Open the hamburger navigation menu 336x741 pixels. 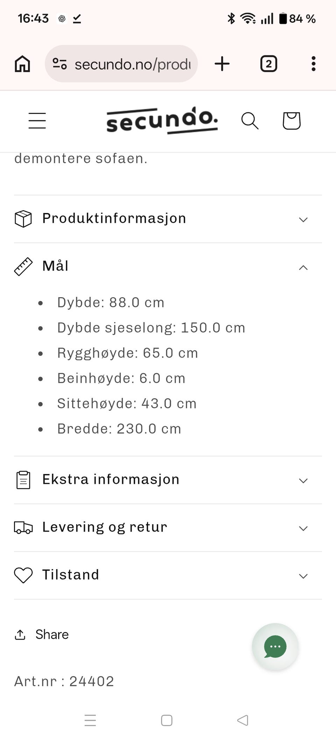coord(37,121)
